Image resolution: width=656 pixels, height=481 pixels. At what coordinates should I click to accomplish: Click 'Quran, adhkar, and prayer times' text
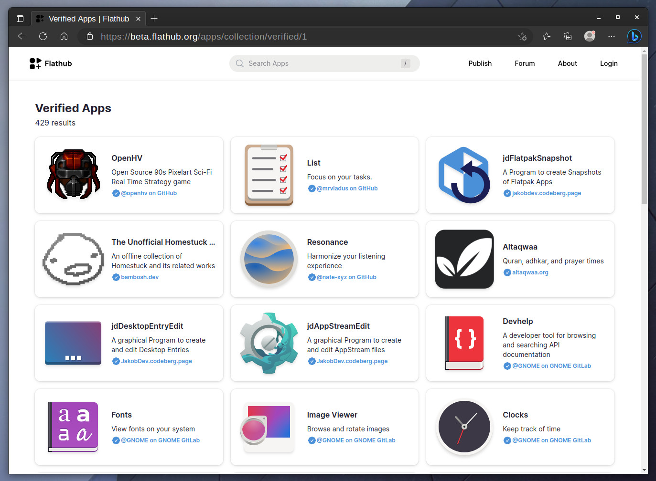tap(553, 261)
